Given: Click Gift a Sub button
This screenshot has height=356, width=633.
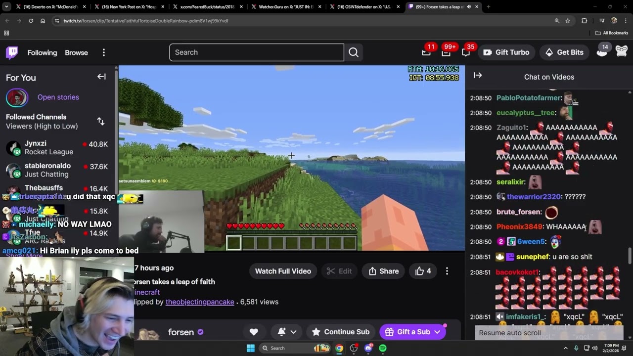Looking at the screenshot, I should point(407,332).
